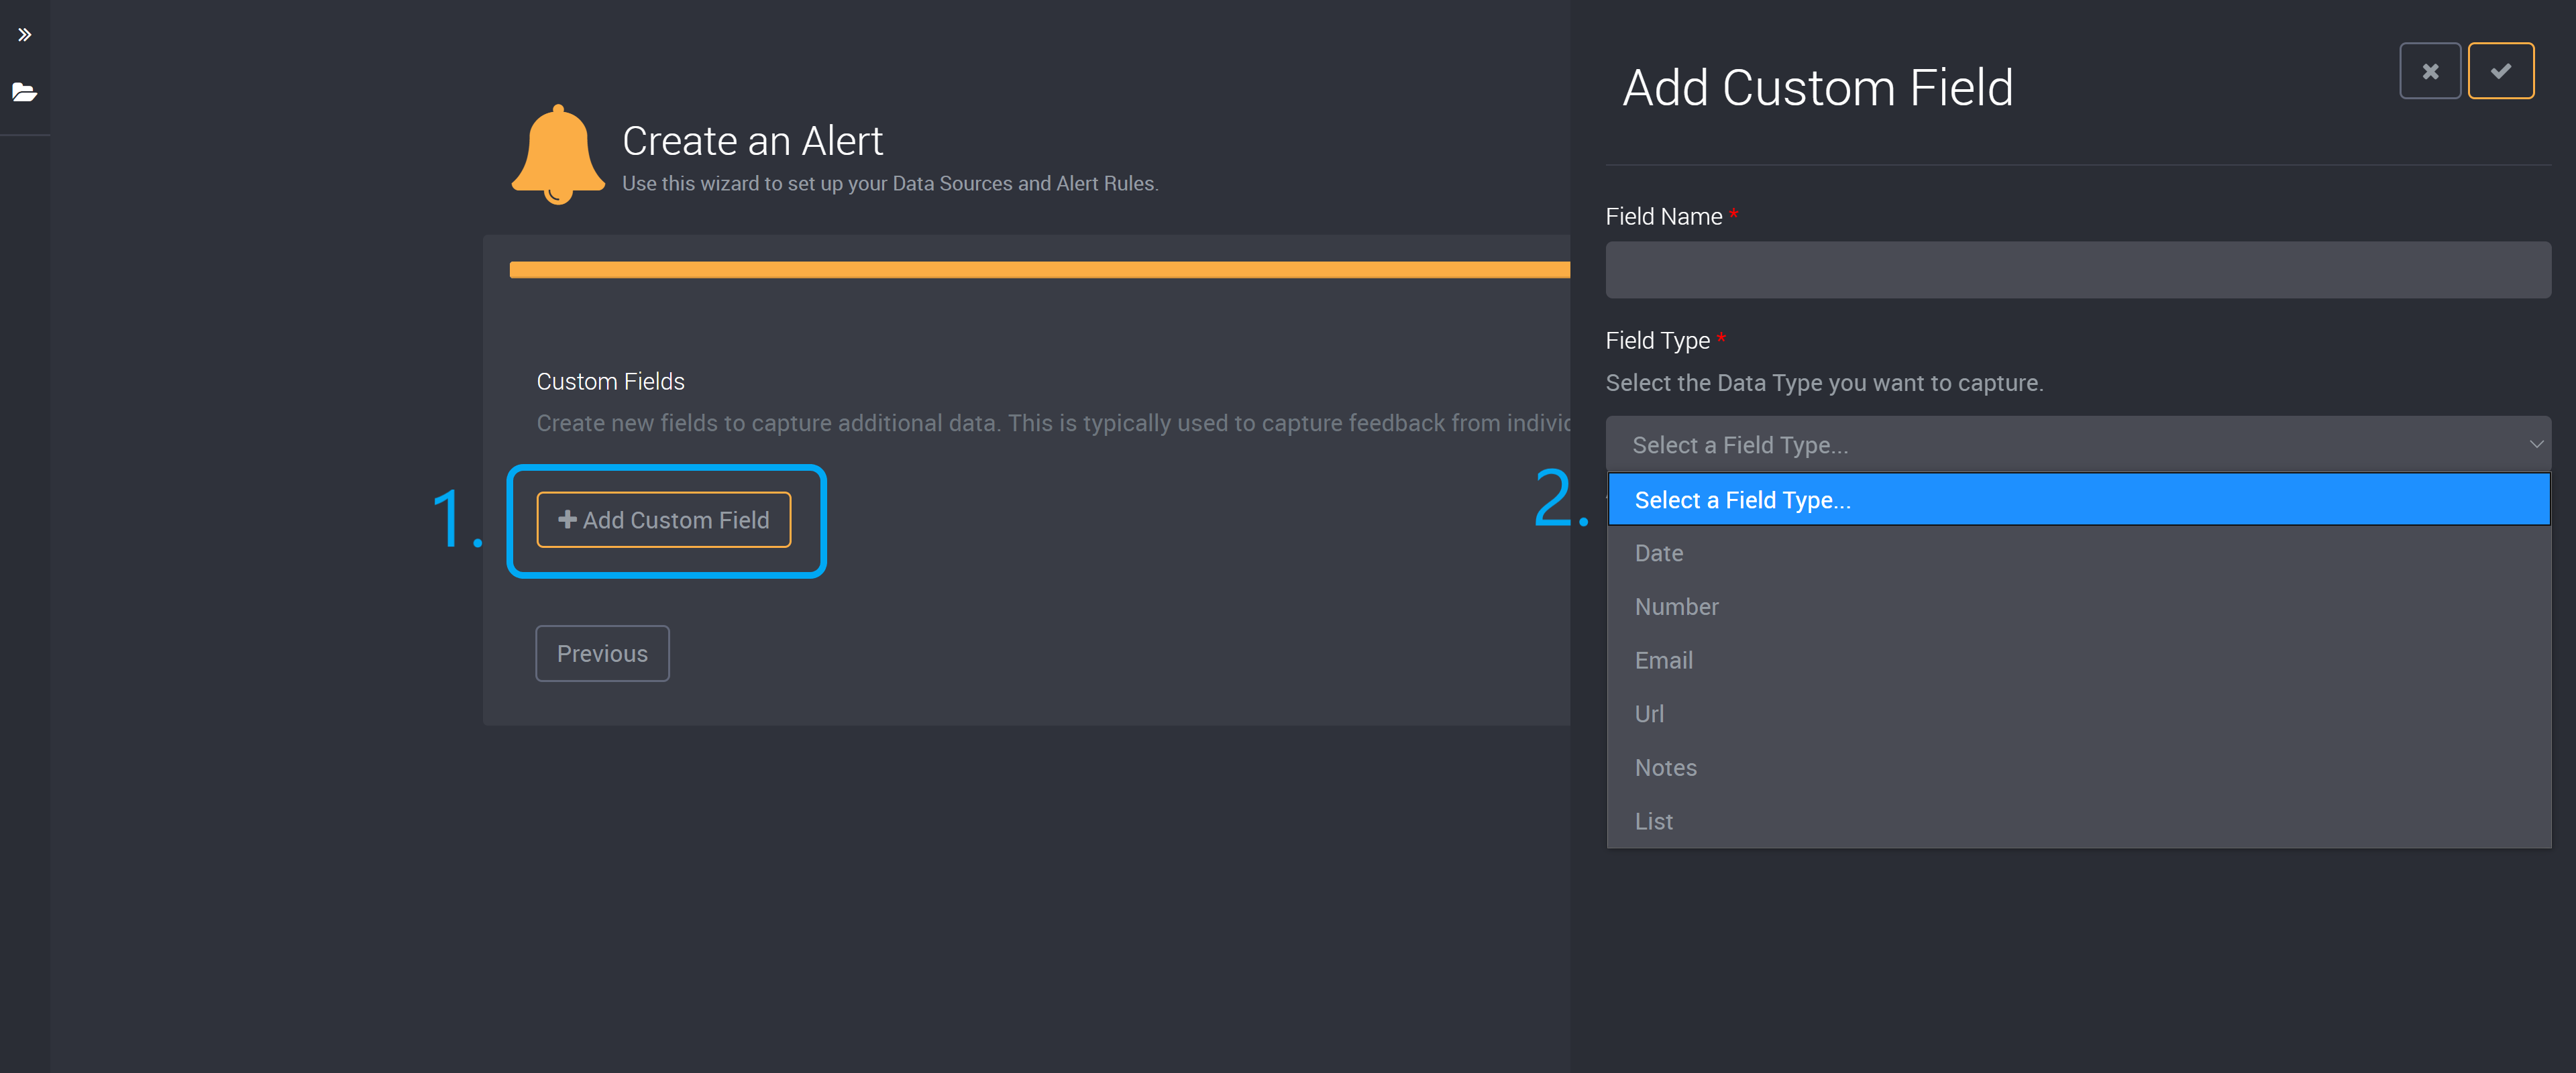The width and height of the screenshot is (2576, 1073).
Task: Click the Create an Alert heading
Action: (x=752, y=141)
